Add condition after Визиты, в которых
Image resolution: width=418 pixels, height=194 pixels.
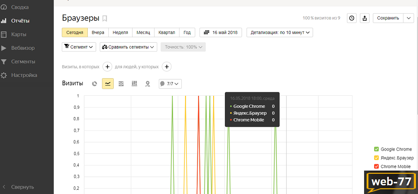point(107,66)
